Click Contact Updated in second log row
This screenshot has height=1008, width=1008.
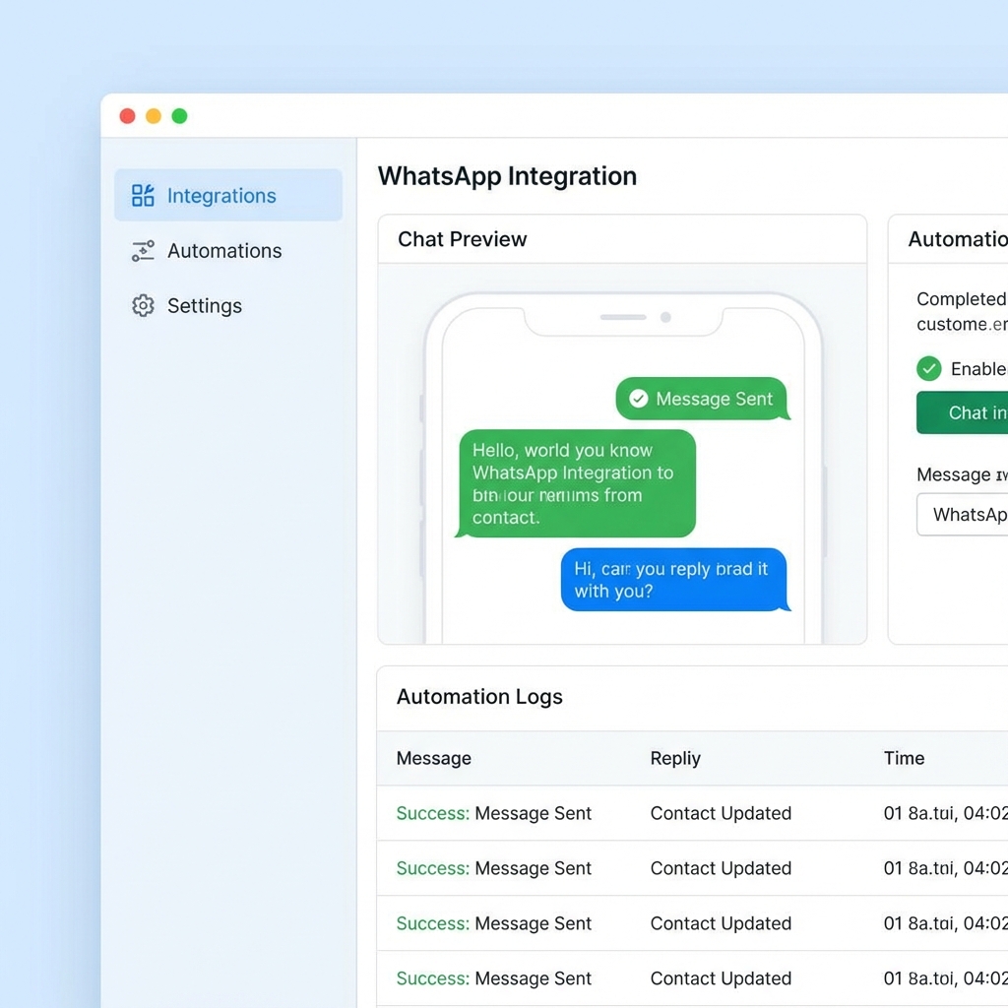click(x=721, y=868)
